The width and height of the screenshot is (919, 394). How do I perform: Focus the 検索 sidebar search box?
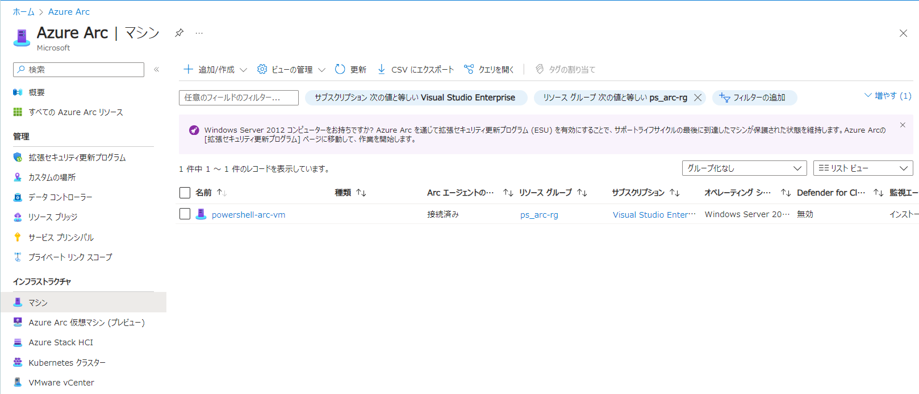click(x=78, y=70)
